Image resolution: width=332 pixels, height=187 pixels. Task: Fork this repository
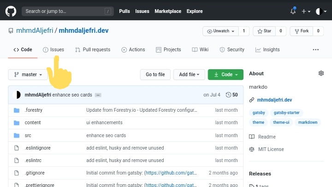tap(302, 31)
